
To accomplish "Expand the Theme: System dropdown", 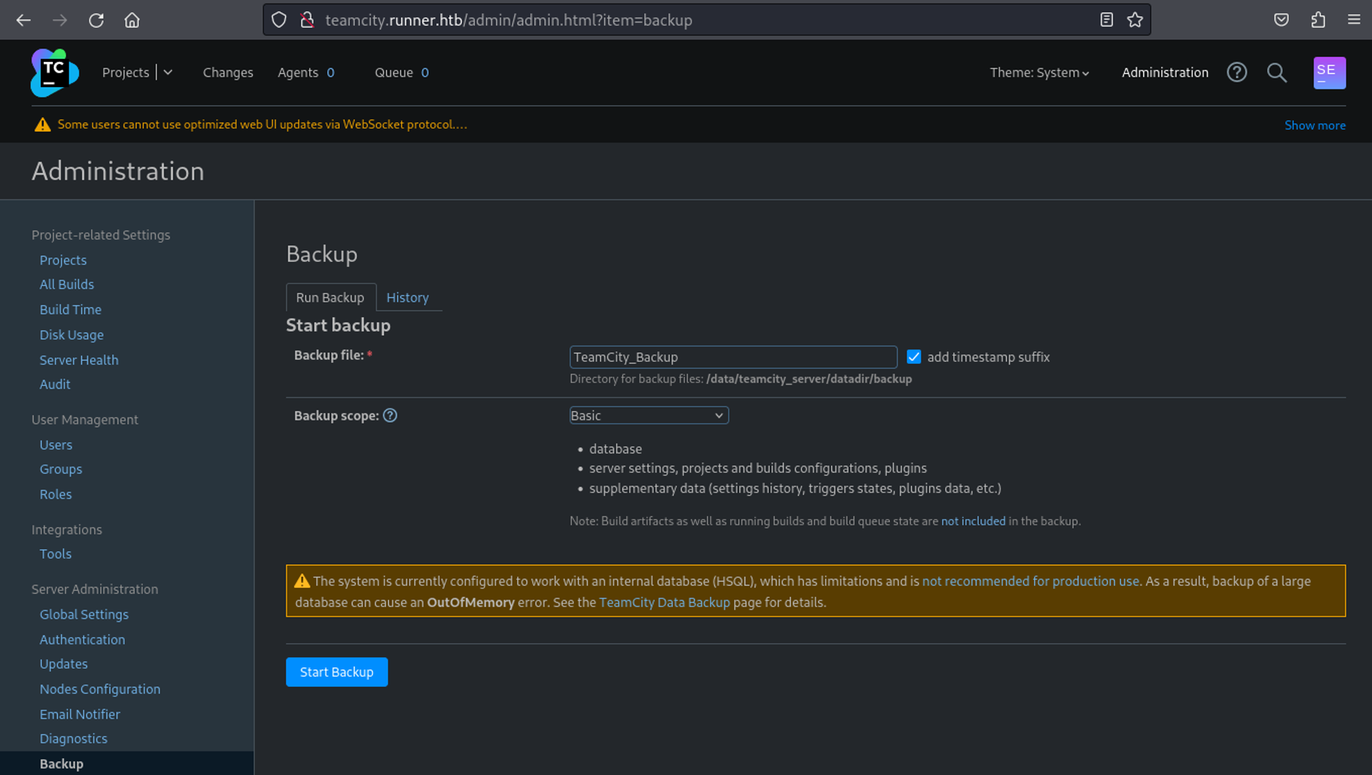I will [x=1039, y=73].
